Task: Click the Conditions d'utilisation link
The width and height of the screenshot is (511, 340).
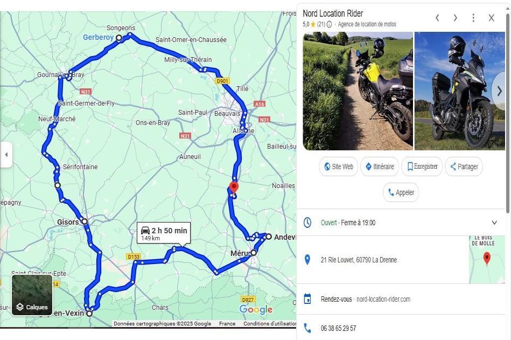Action: tap(270, 323)
